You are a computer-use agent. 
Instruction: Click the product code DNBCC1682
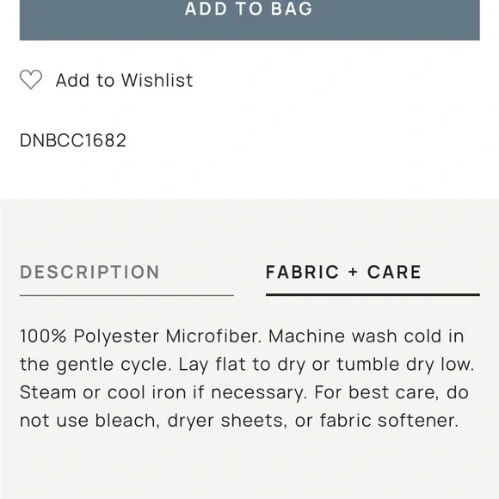[x=73, y=140]
